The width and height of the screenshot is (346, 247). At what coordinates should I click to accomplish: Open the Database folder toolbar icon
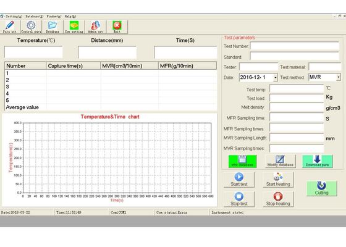(53, 27)
